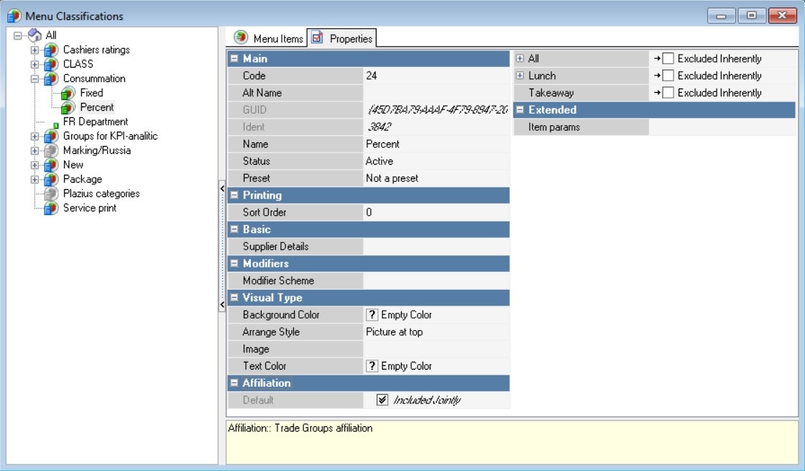Screen dimensions: 805x471
Task: Expand the Groups for KPI-analitic node
Action: coord(34,137)
